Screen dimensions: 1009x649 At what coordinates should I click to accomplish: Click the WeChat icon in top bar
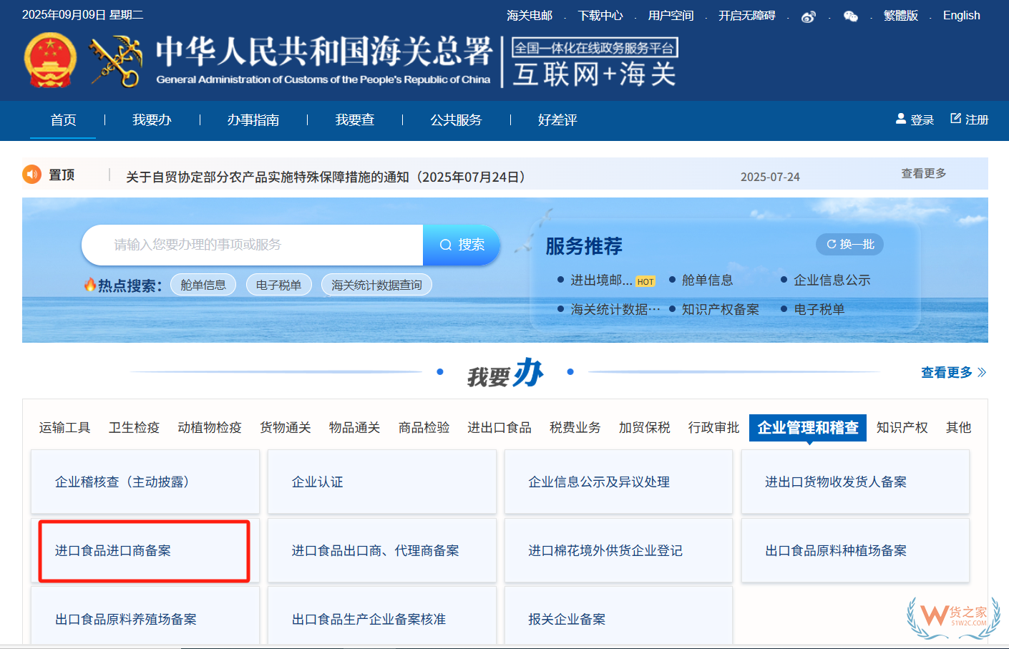(850, 16)
